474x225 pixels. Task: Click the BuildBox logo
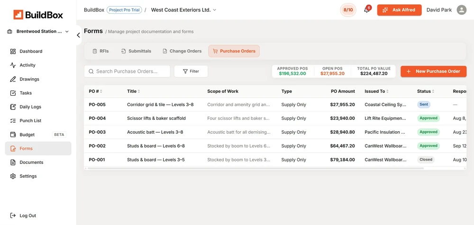[38, 15]
